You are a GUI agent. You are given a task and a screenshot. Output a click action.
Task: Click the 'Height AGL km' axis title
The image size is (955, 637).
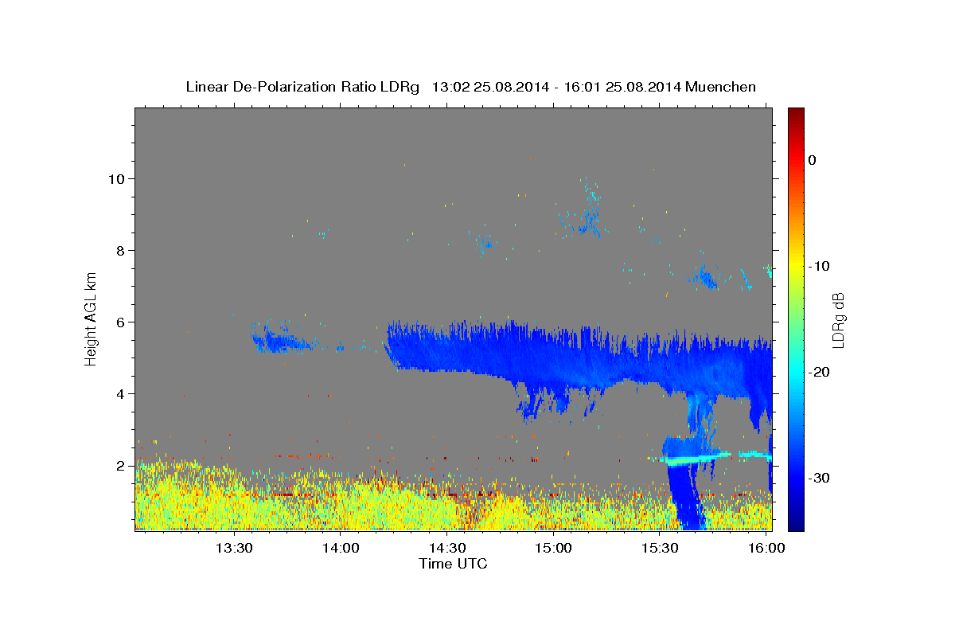coord(91,318)
